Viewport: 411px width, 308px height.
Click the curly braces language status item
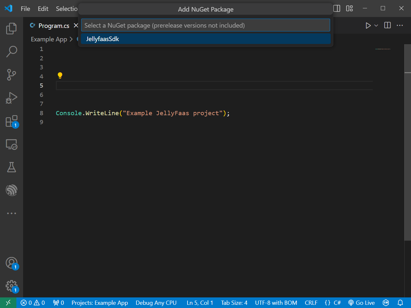point(328,303)
